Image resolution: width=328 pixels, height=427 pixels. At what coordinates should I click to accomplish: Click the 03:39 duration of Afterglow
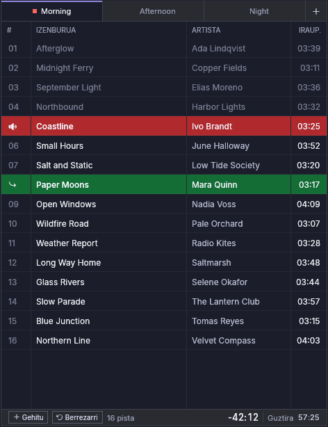[309, 49]
